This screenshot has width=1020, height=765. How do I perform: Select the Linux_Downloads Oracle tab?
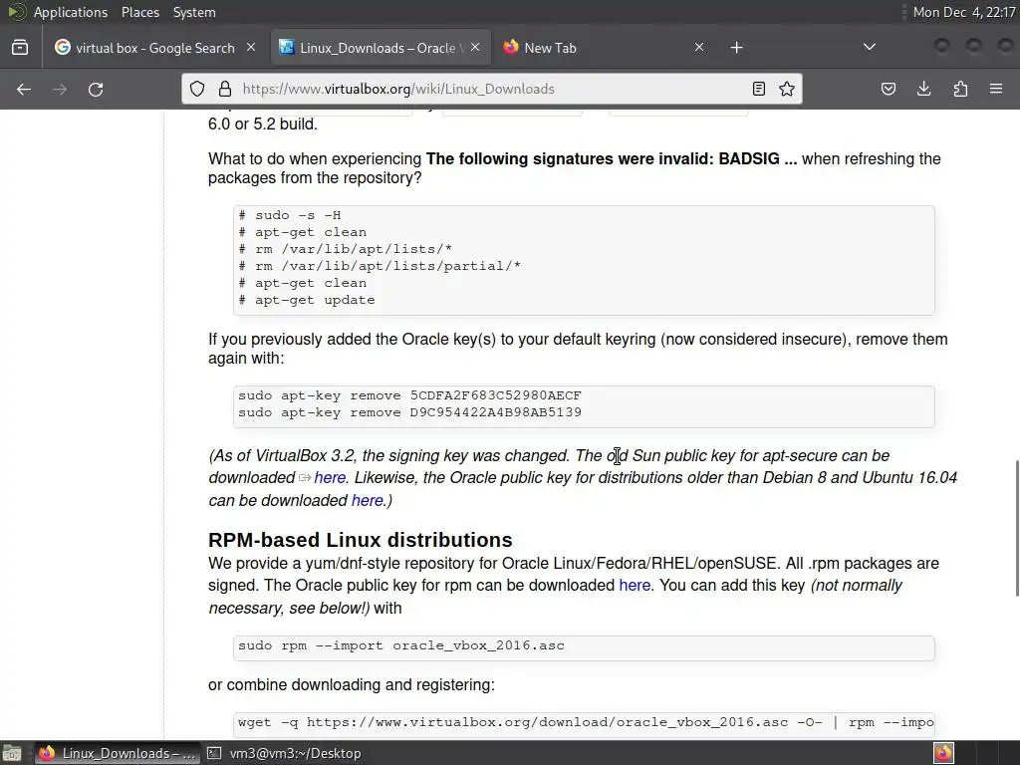381,48
